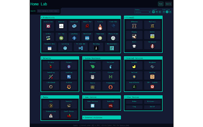This screenshot has height=127, width=203.
Task: Open the Wallabag tile
Action: (96, 47)
